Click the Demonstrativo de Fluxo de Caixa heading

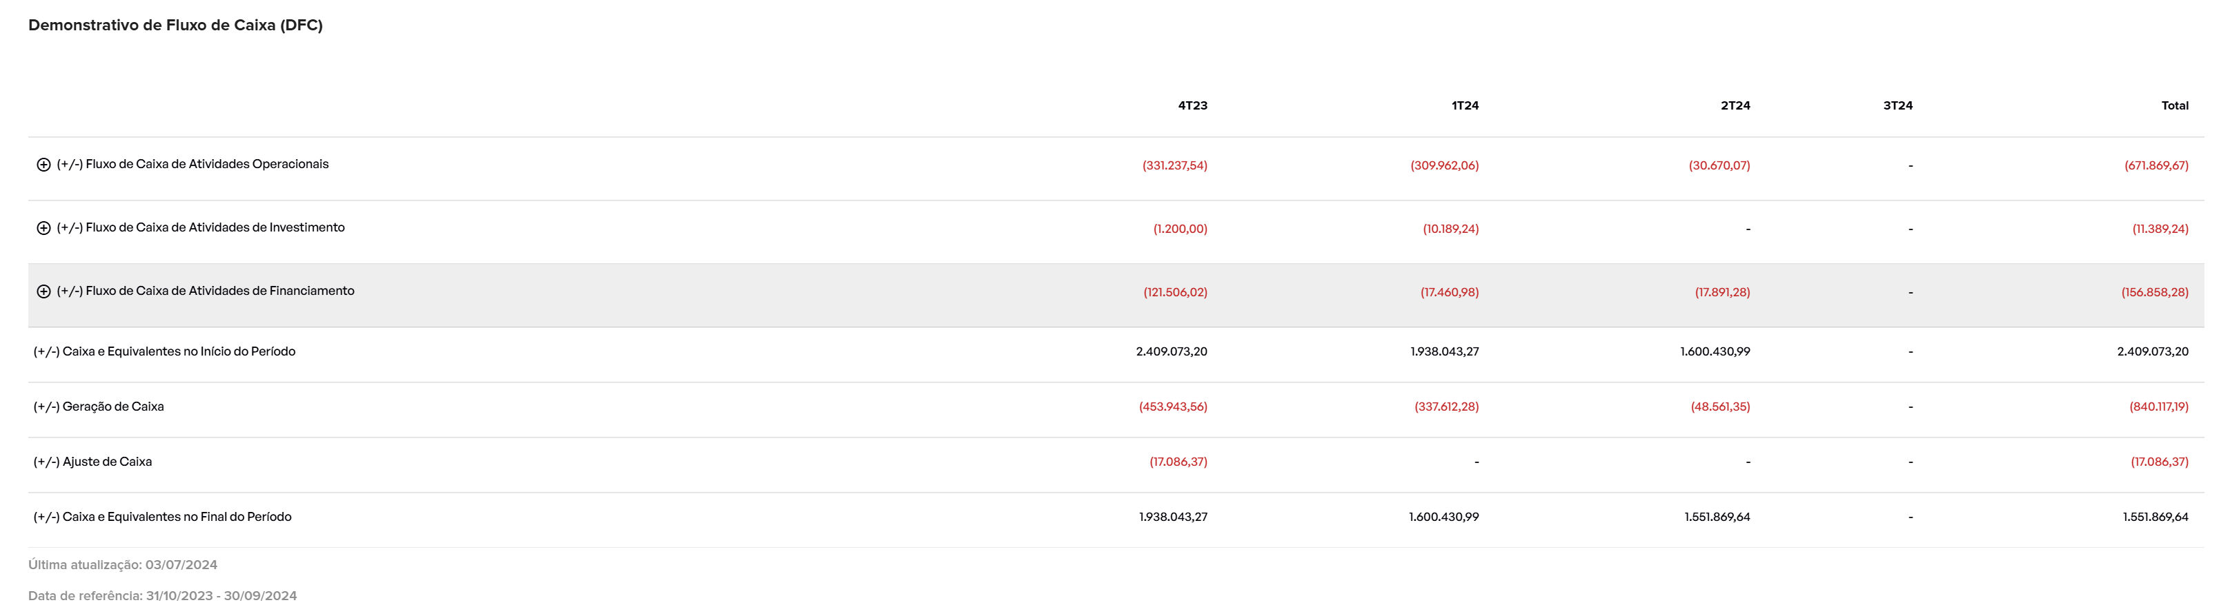click(x=175, y=25)
